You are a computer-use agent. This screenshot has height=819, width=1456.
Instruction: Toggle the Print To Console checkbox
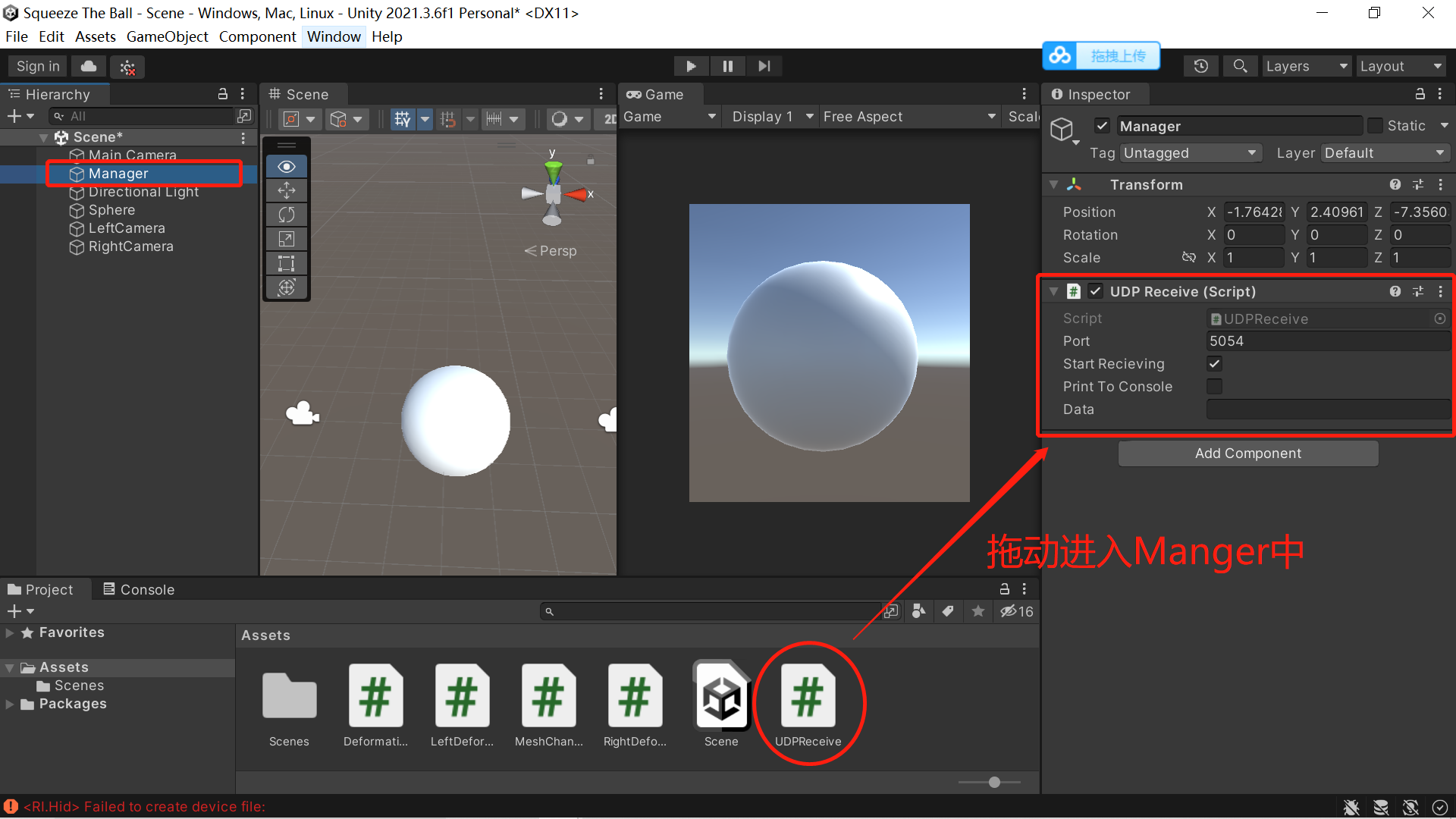[1214, 387]
